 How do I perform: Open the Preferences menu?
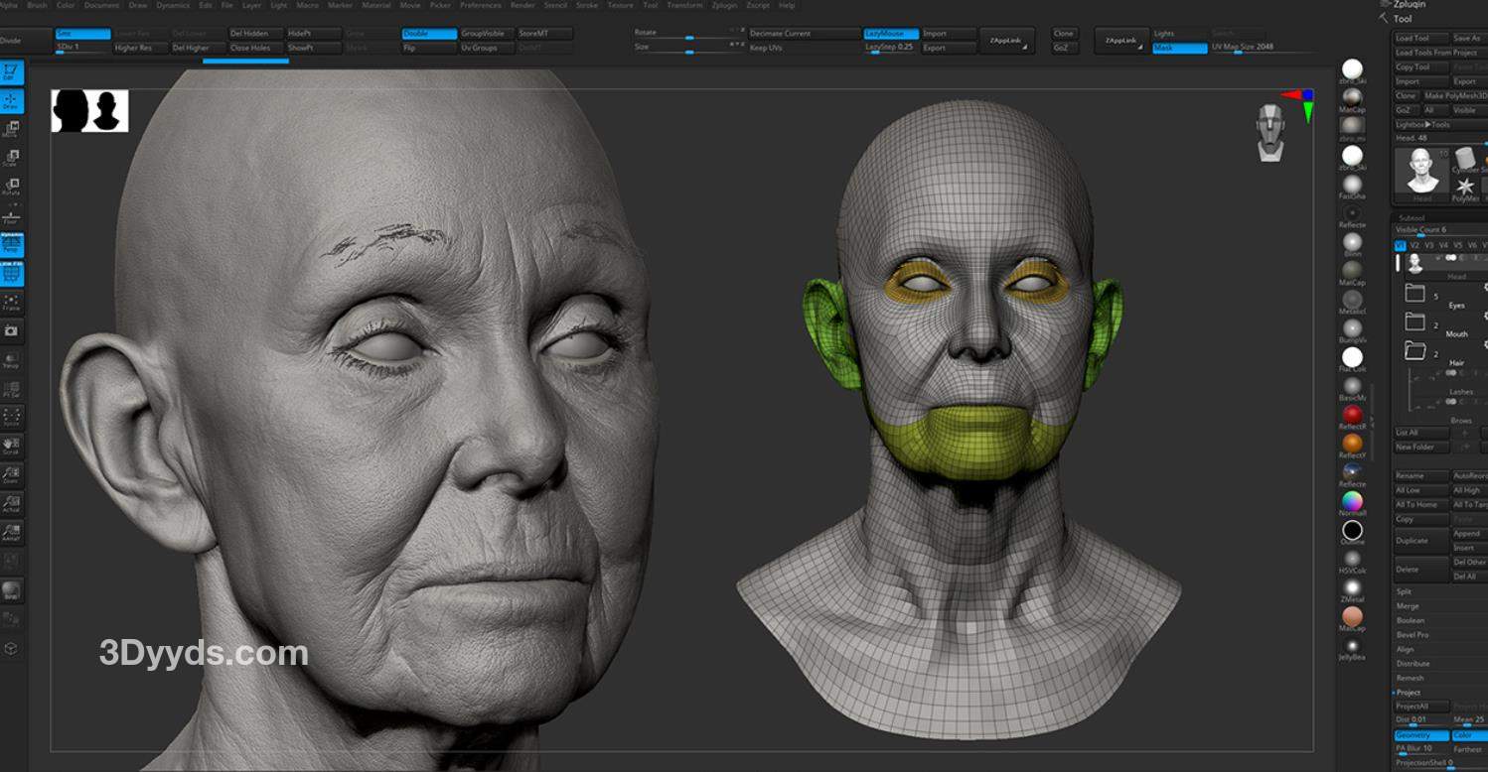pyautogui.click(x=480, y=5)
